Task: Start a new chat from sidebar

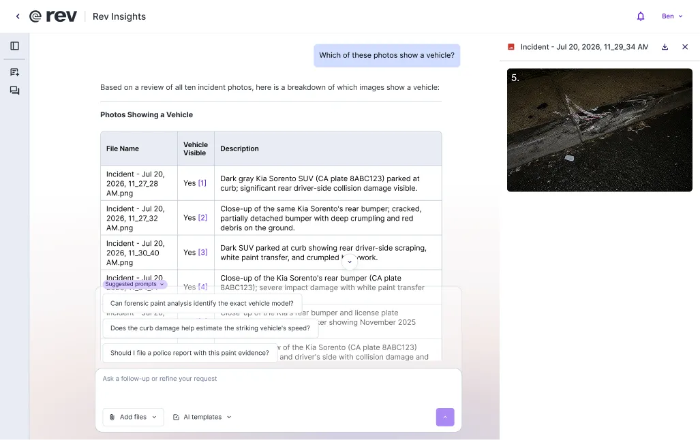Action: click(x=15, y=72)
